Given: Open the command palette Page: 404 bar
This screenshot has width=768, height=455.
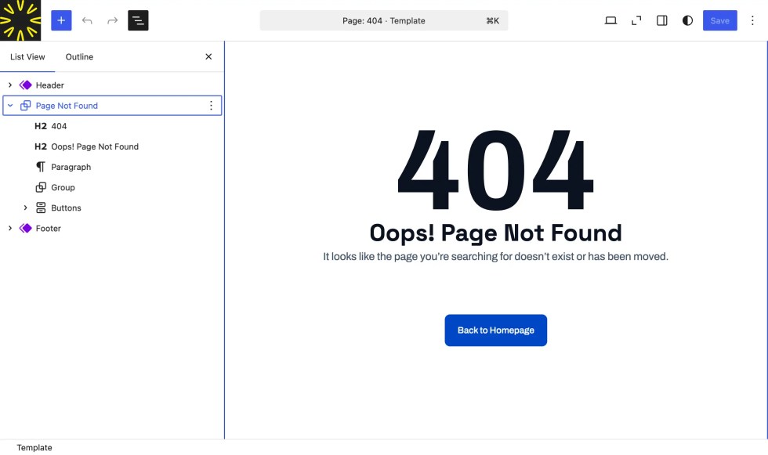Looking at the screenshot, I should point(384,20).
